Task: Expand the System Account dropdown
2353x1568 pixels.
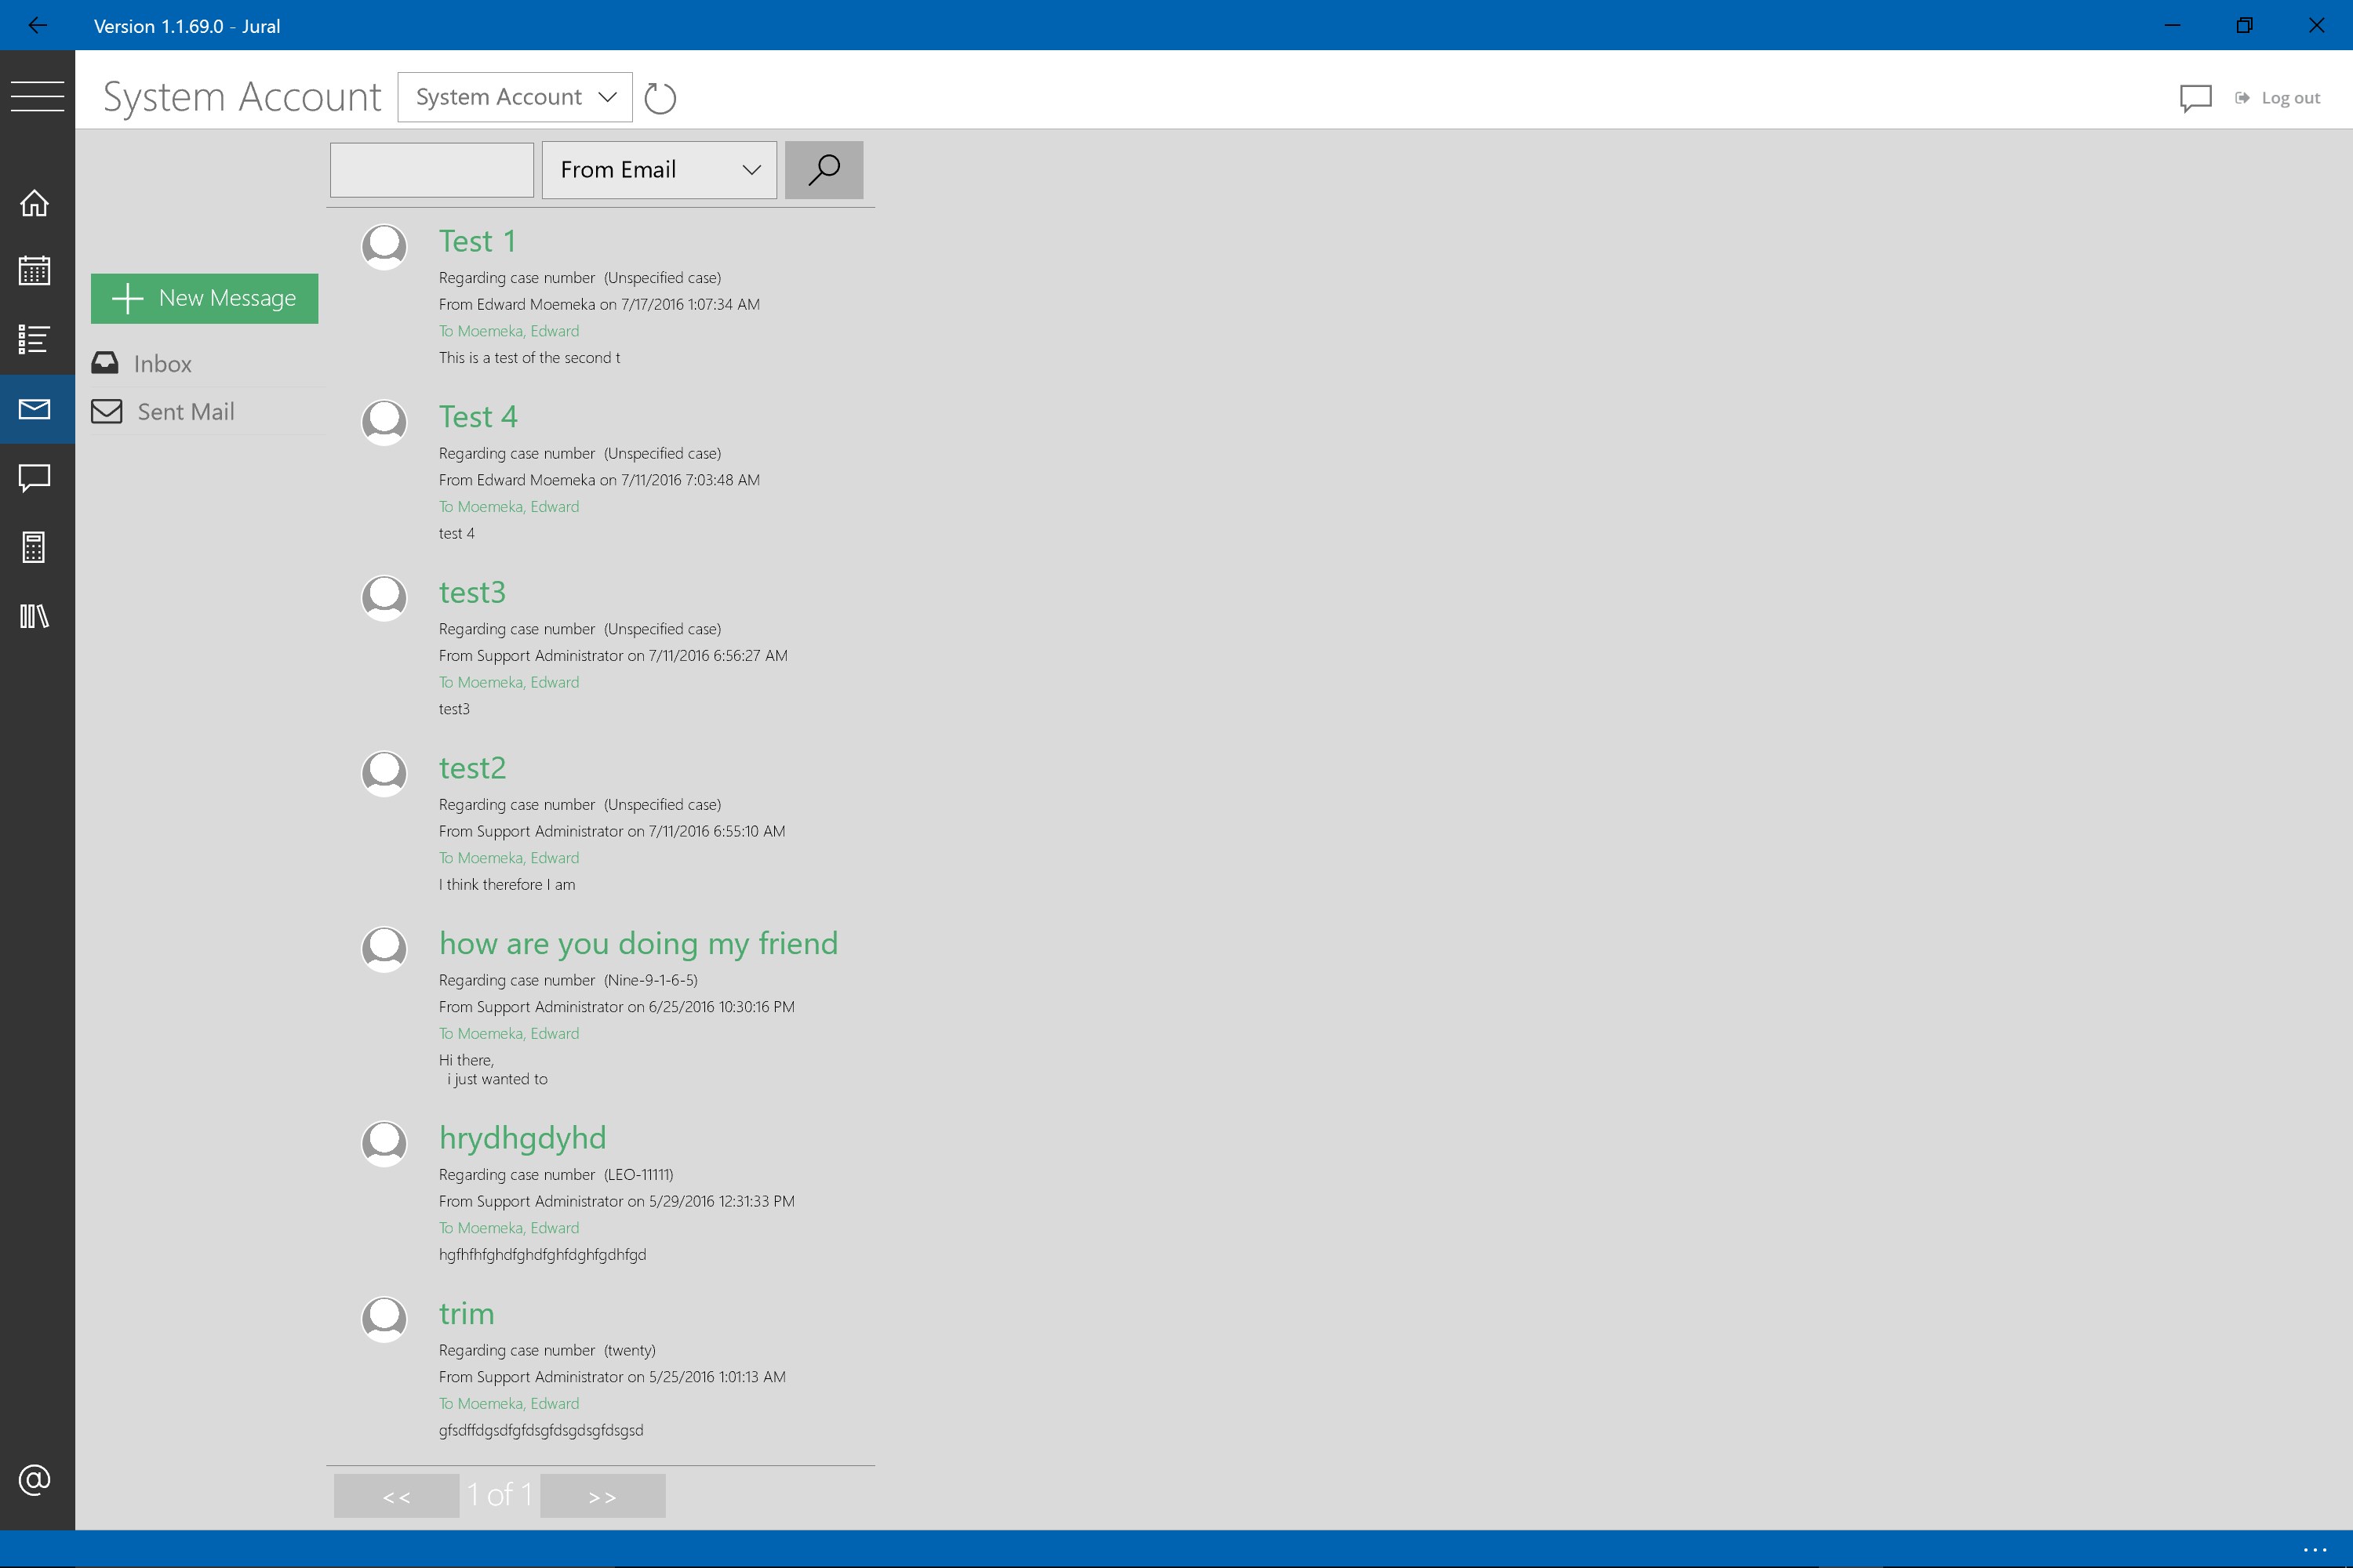Action: coord(515,97)
